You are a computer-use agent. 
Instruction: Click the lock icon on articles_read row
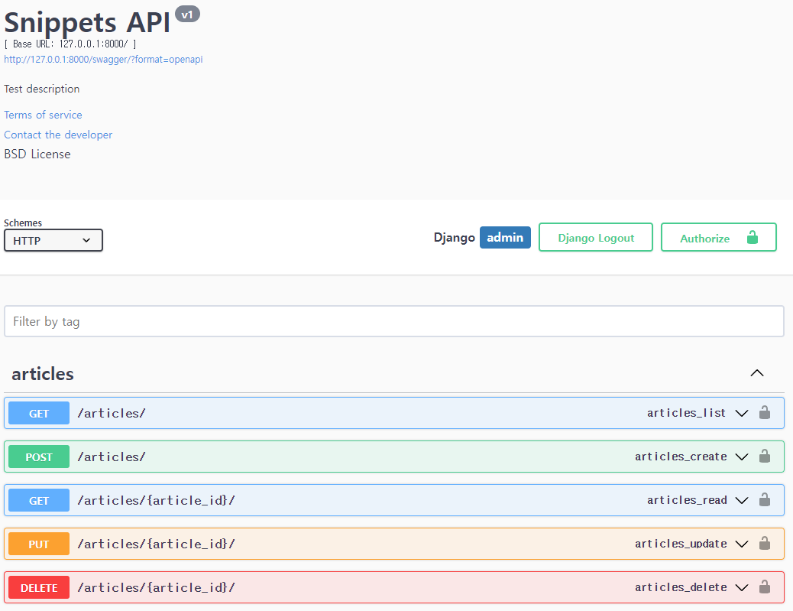pyautogui.click(x=764, y=499)
